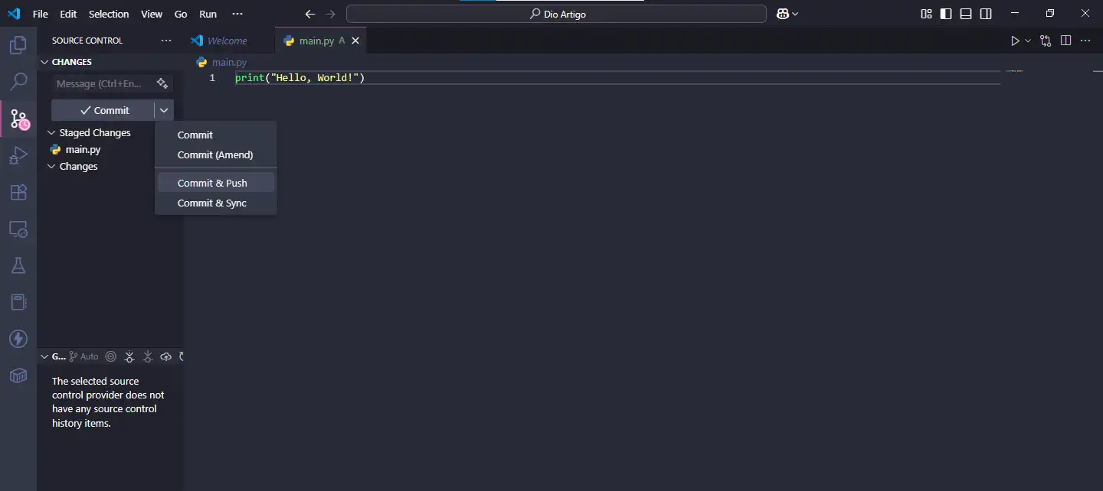Click line number 1 in the gutter
Viewport: 1103px width, 491px height.
pos(213,77)
